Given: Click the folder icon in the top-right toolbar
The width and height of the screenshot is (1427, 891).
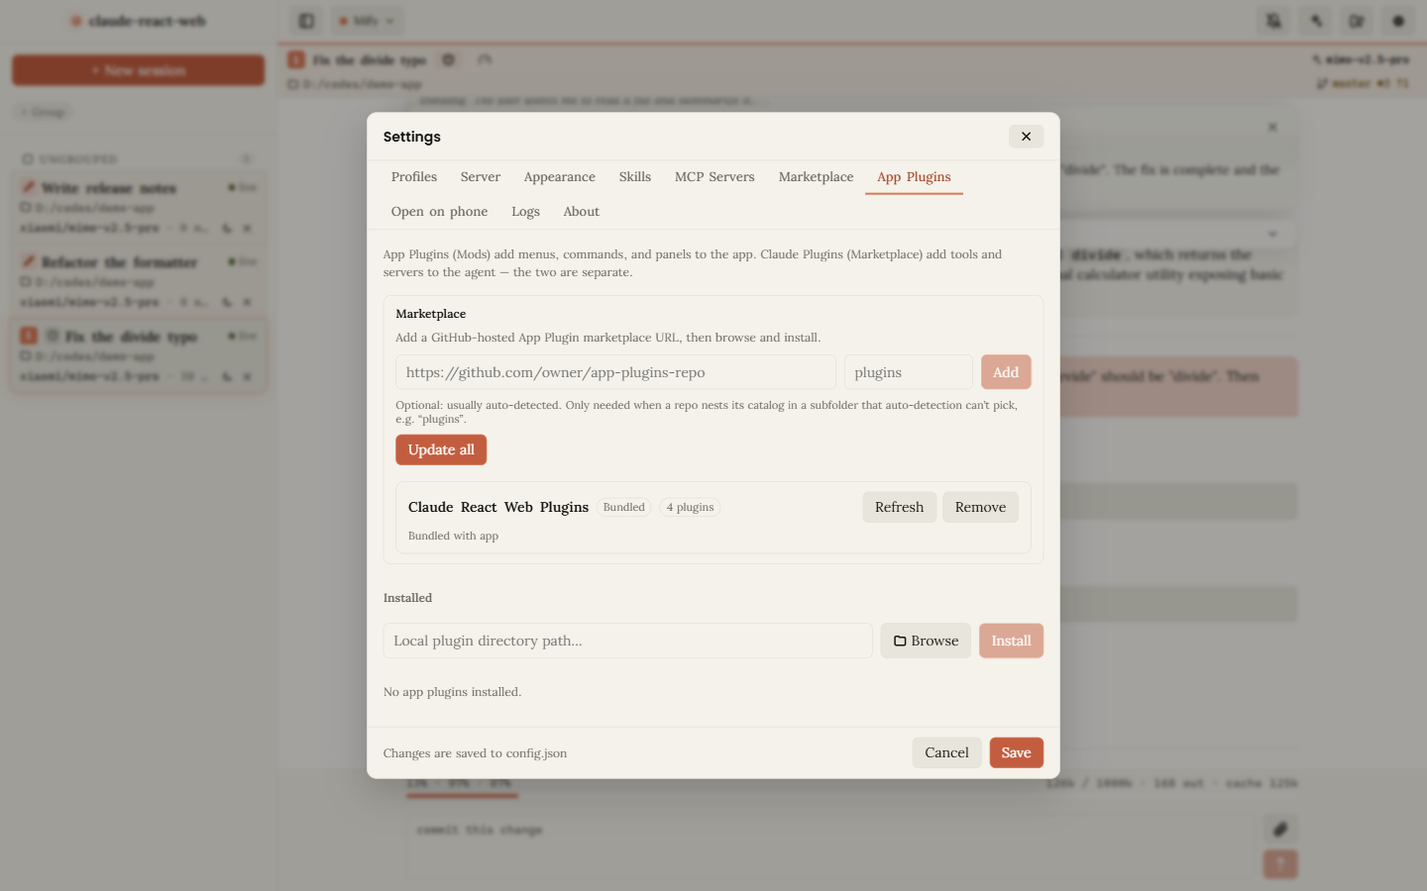Looking at the screenshot, I should 1357,21.
